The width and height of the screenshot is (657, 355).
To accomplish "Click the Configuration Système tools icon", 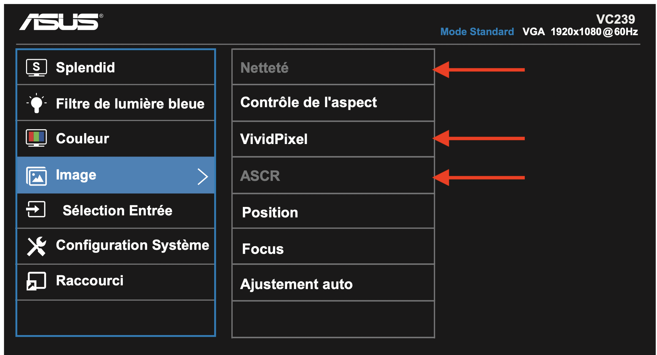I will tap(37, 246).
